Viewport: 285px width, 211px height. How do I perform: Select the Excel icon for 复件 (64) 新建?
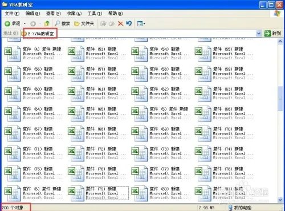coord(13,113)
